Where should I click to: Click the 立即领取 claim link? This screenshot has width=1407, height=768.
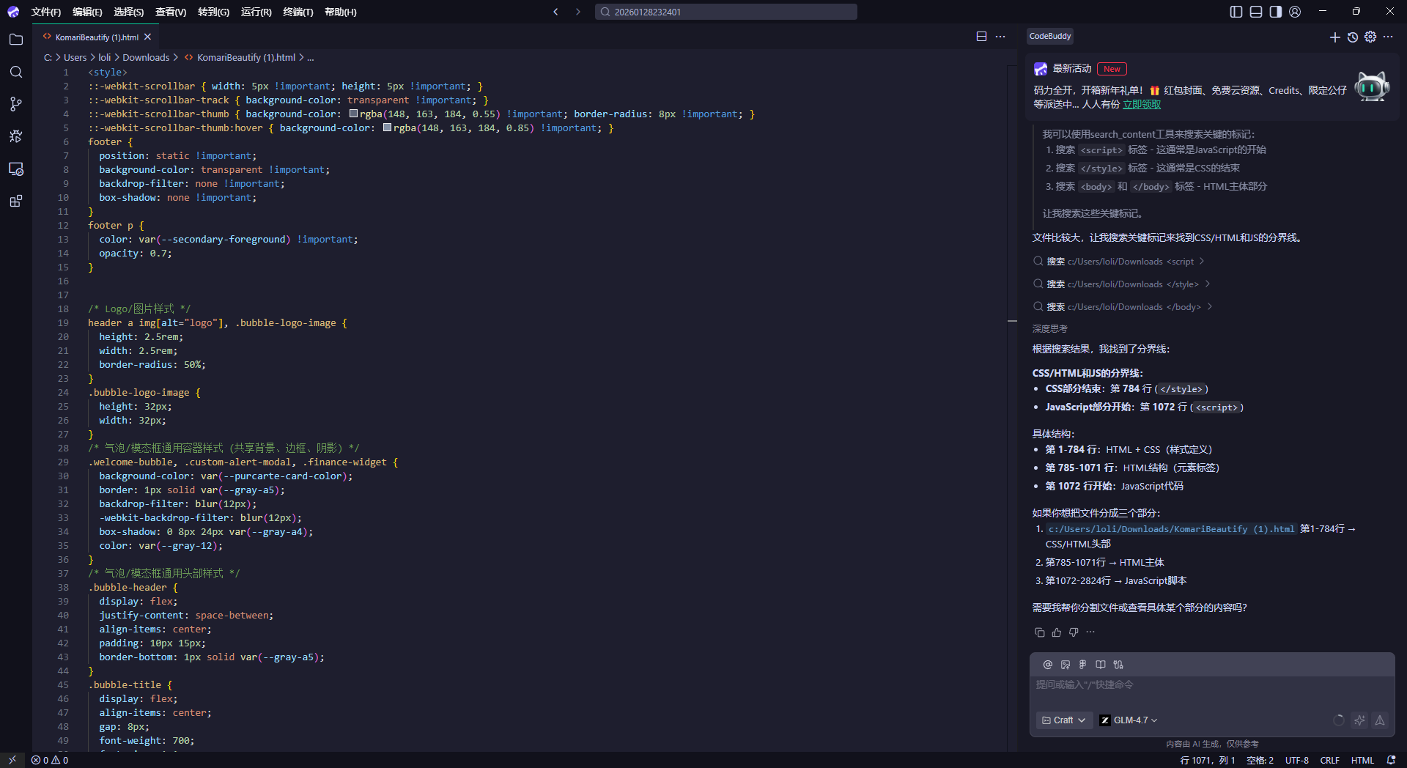pyautogui.click(x=1141, y=104)
